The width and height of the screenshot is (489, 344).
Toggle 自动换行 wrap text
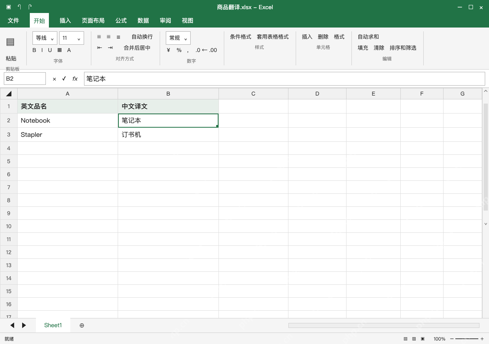pos(142,37)
